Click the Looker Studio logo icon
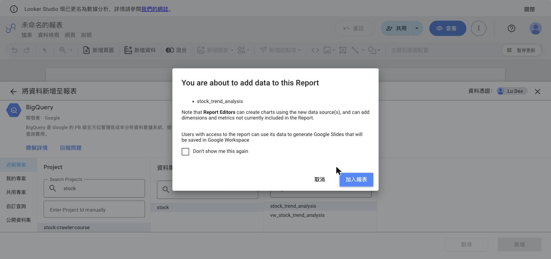 11,28
